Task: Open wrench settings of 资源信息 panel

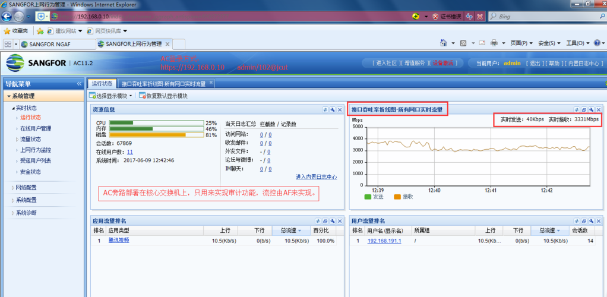Action: pyautogui.click(x=333, y=110)
